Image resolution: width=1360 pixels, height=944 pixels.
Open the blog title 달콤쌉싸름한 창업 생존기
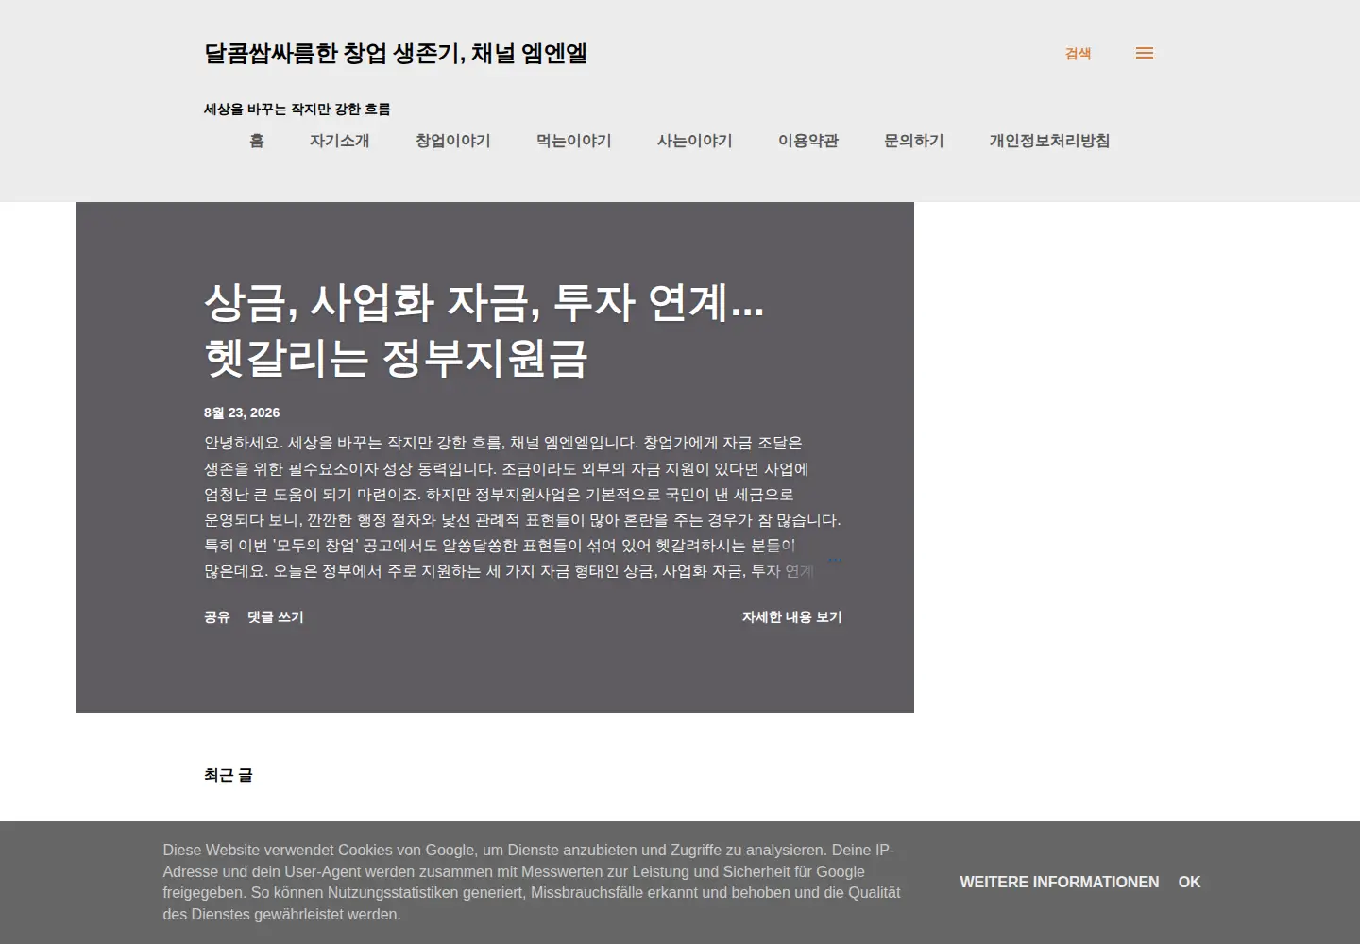pyautogui.click(x=396, y=53)
